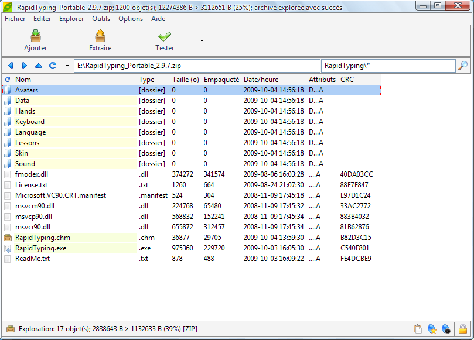
Task: Select the file name RapidTyping.exe
Action: tap(41, 248)
